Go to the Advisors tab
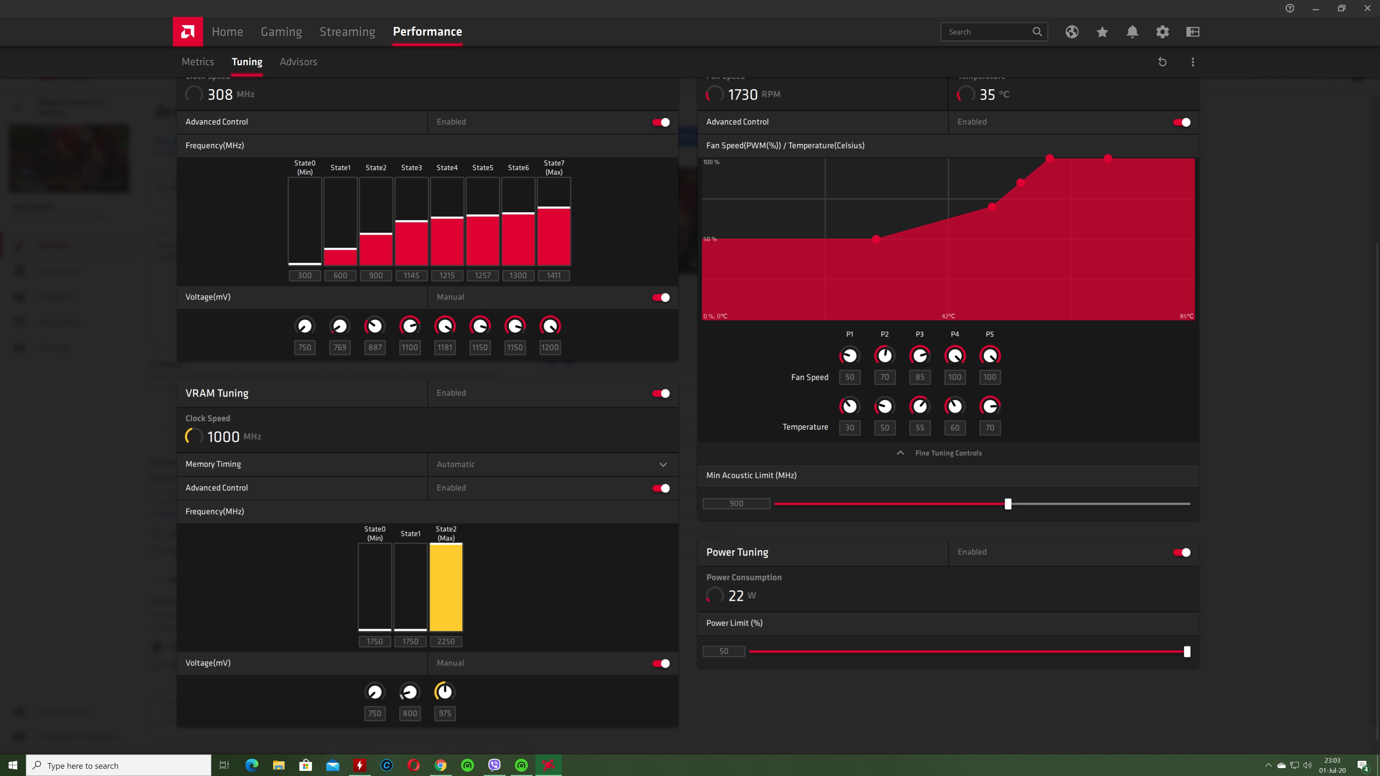Screen dimensions: 1380x776 (x=298, y=62)
